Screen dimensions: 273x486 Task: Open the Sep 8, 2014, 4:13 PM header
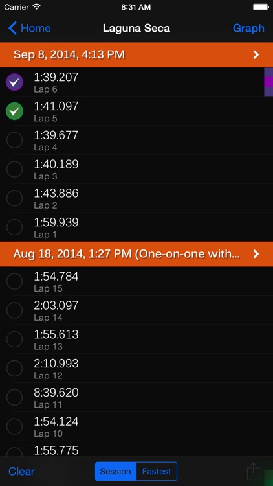point(136,55)
